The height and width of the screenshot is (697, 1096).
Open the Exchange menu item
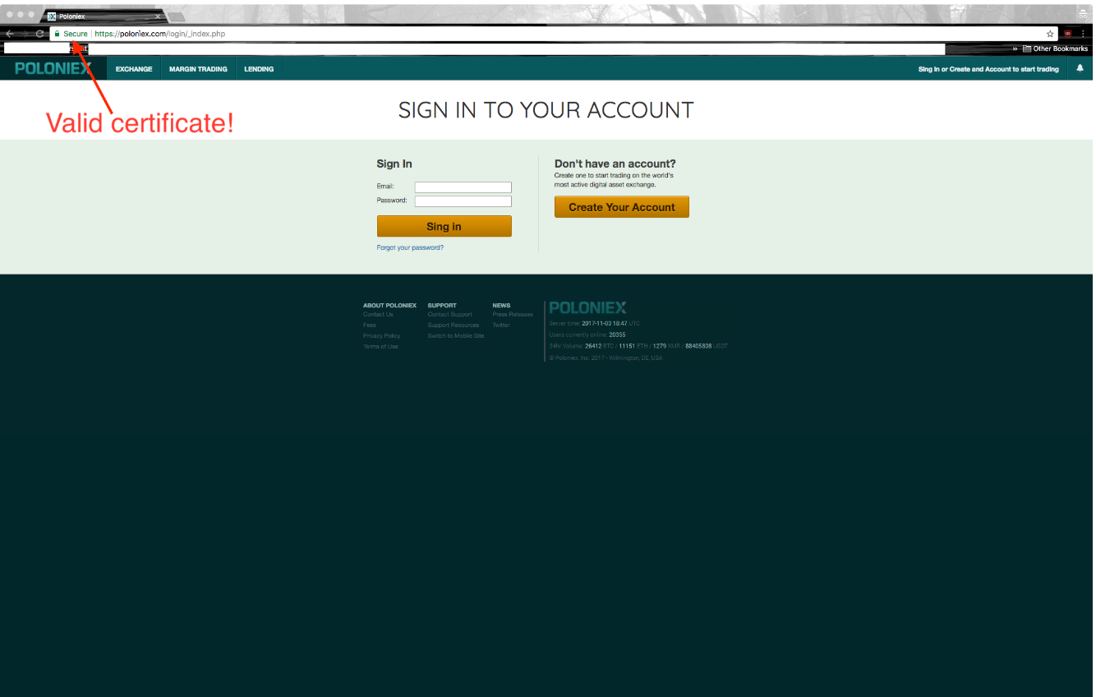point(134,69)
